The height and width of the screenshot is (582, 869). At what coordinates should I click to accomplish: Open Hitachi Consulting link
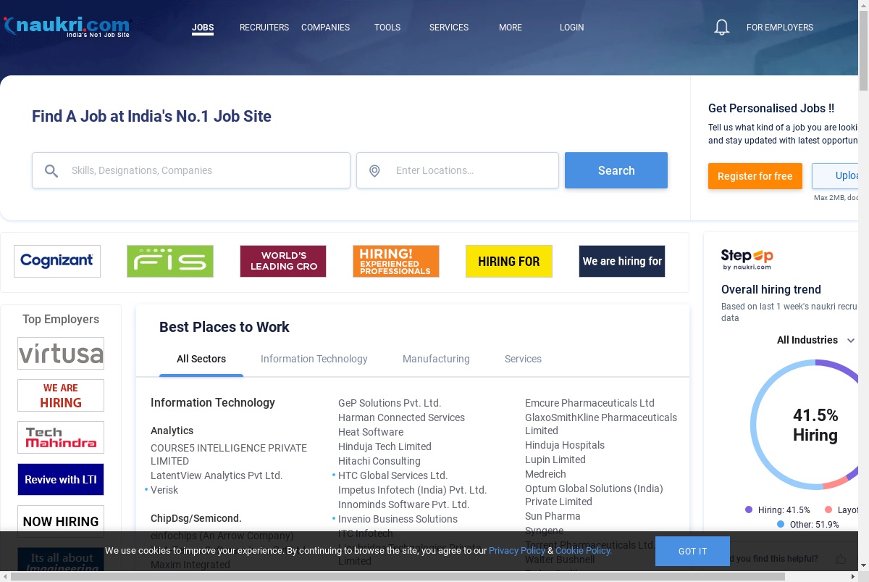(379, 461)
